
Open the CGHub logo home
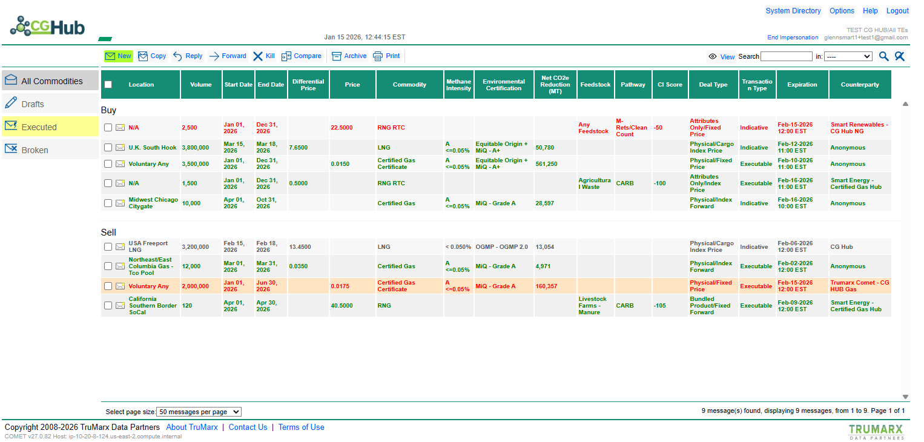tap(47, 27)
